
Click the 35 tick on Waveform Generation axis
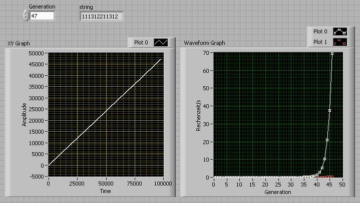pyautogui.click(x=303, y=185)
